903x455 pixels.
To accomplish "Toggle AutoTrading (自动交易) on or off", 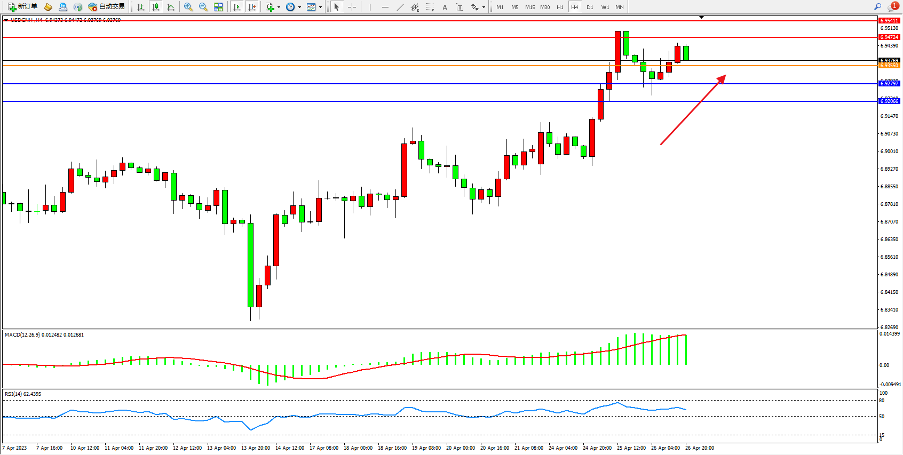I will 107,7.
